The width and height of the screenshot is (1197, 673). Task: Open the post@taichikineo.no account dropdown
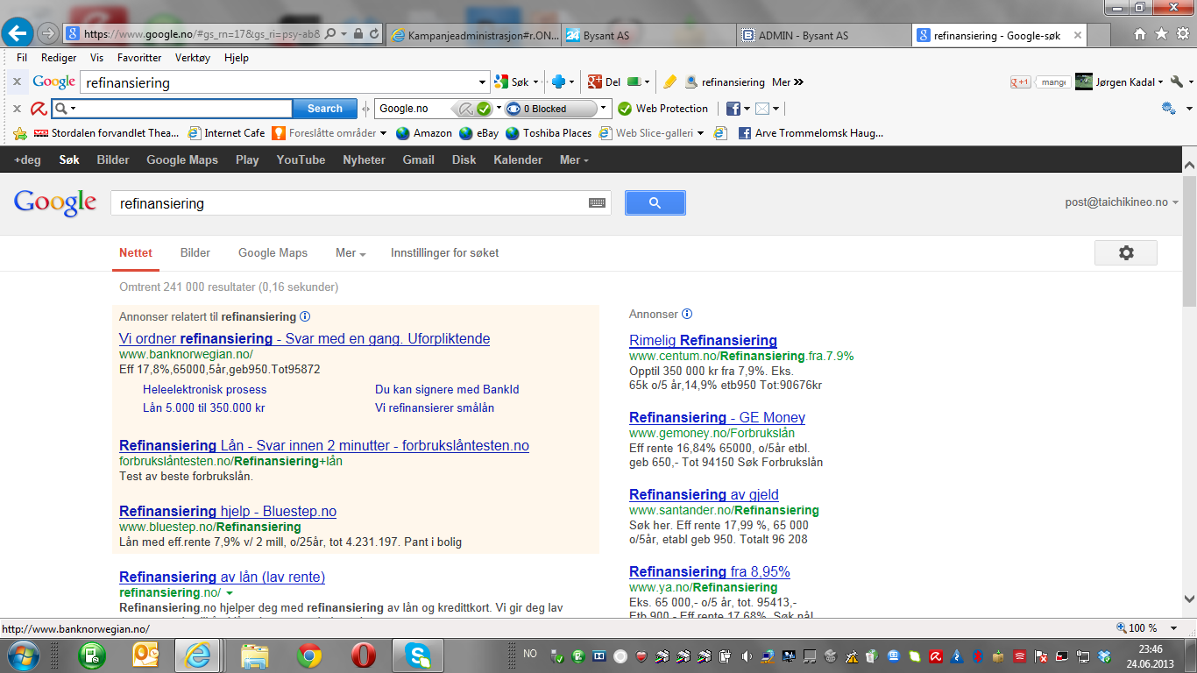tap(1122, 202)
